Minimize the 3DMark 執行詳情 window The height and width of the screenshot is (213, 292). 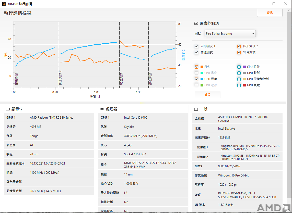point(262,4)
